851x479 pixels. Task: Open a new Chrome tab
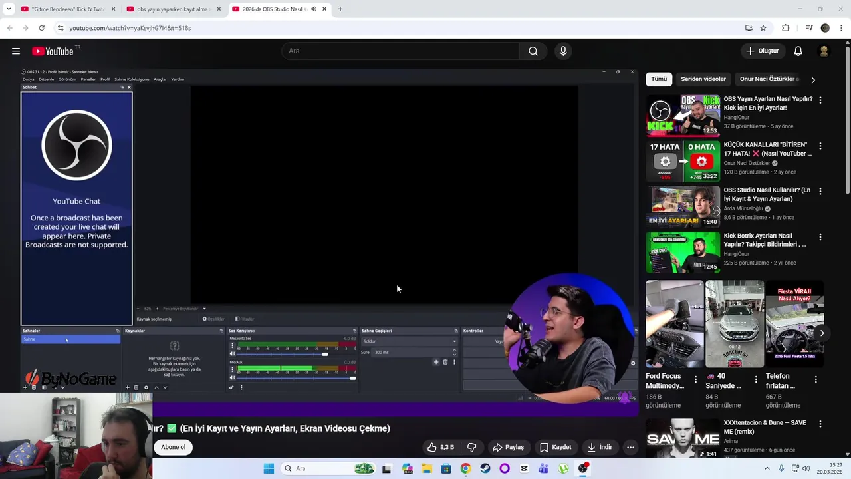340,9
